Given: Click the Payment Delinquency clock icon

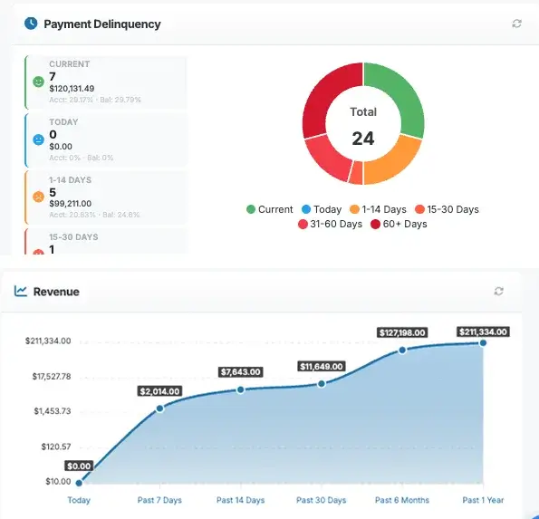Looking at the screenshot, I should tap(31, 24).
